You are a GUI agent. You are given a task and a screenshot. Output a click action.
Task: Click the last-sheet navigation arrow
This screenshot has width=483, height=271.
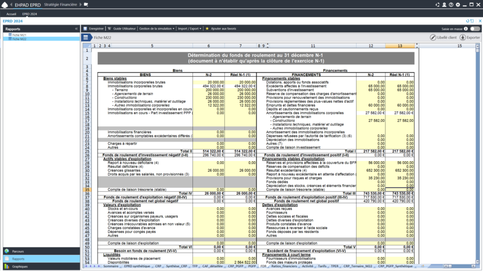pos(99,266)
